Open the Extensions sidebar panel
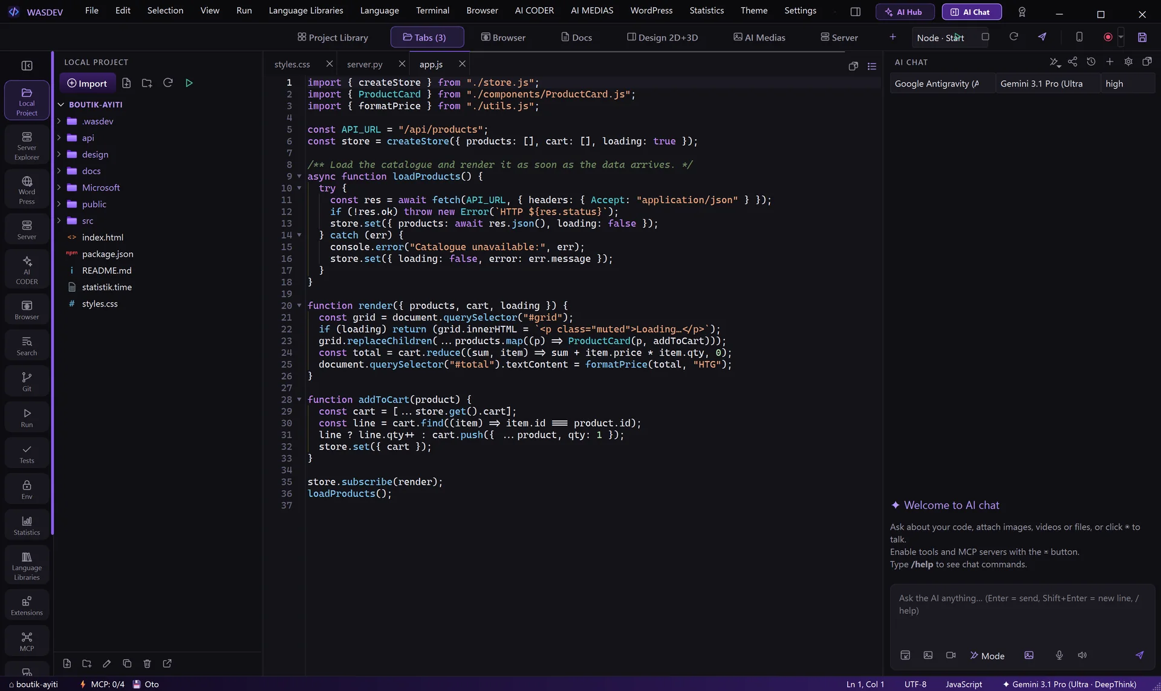This screenshot has width=1161, height=691. pyautogui.click(x=27, y=605)
